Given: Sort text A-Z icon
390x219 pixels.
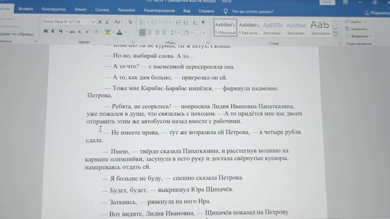Looking at the screenshot, I should [x=195, y=23].
